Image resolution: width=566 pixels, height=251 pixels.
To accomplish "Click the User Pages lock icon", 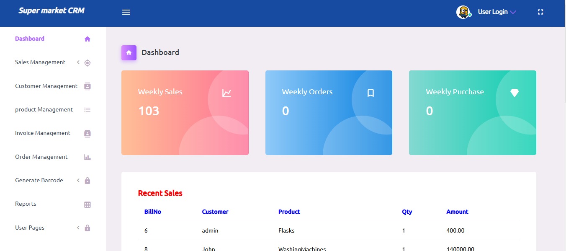I will pos(87,228).
